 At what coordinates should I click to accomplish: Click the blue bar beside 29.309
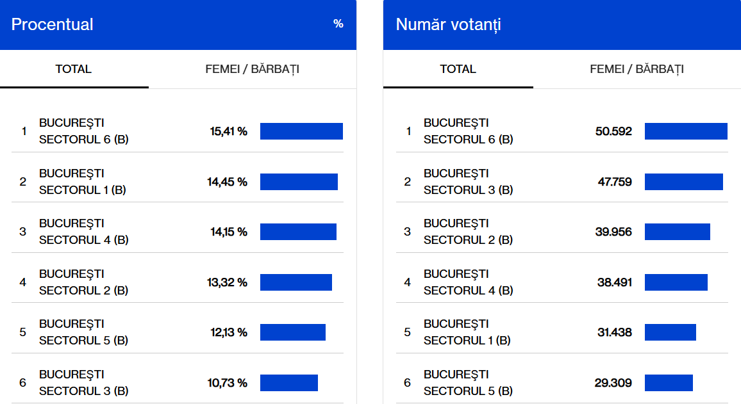(x=669, y=383)
